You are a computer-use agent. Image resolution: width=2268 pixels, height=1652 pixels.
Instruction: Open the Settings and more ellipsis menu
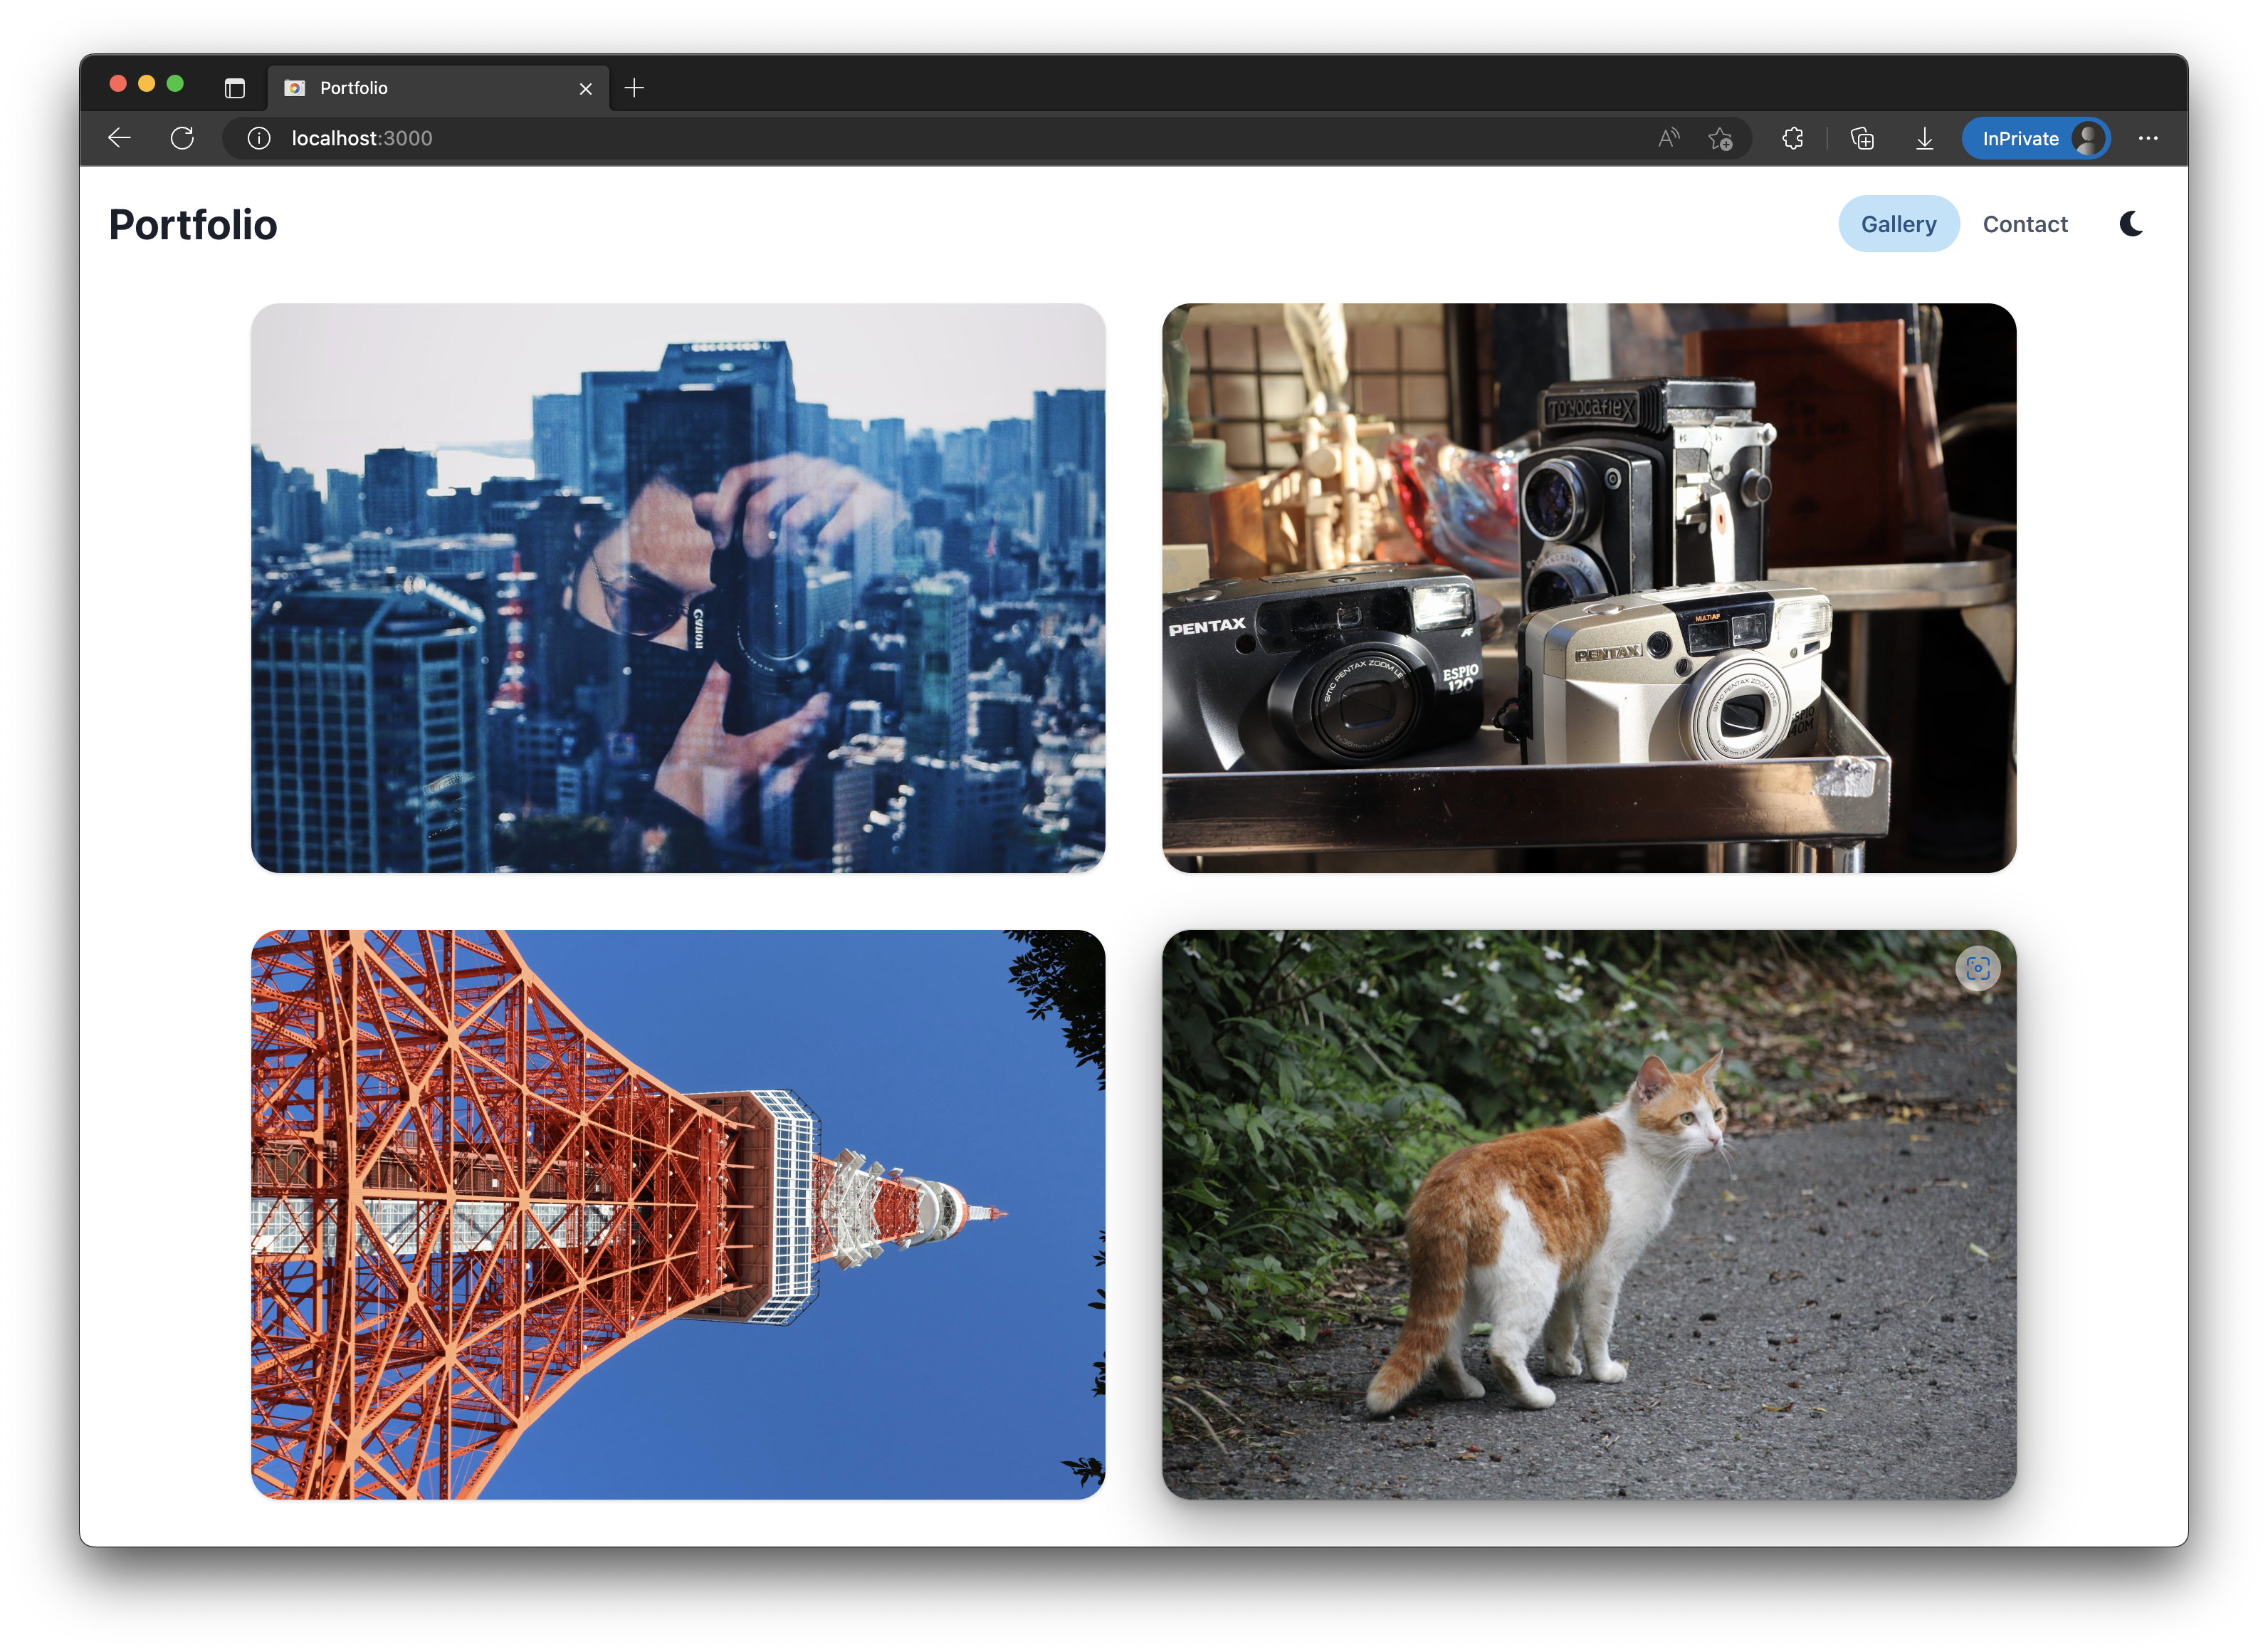(x=2147, y=138)
